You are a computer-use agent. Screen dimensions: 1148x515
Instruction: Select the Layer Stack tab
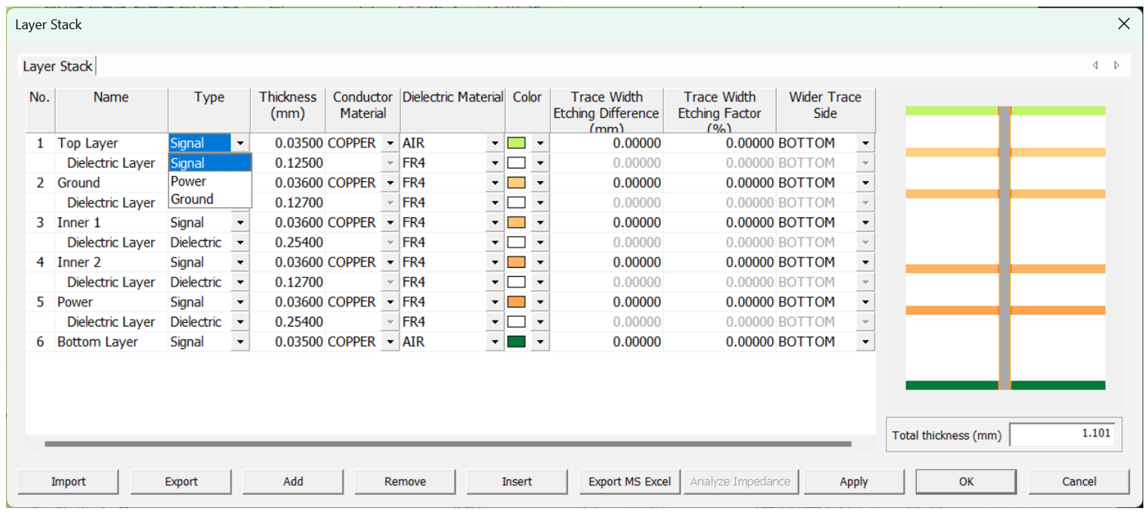pos(57,66)
